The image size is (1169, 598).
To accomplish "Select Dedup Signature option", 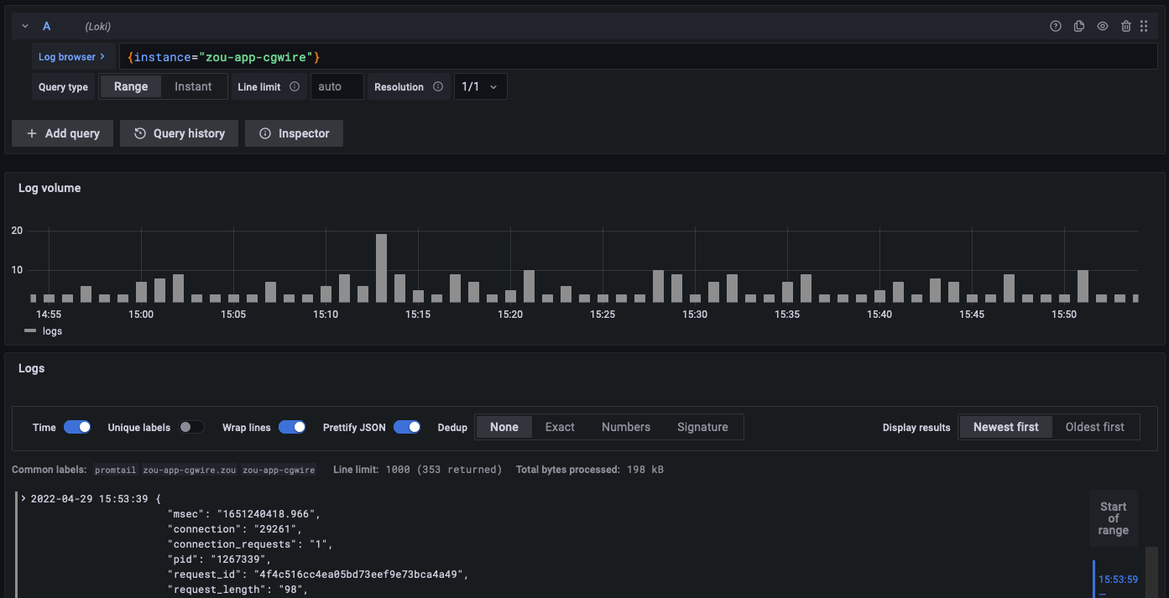I will (x=702, y=427).
